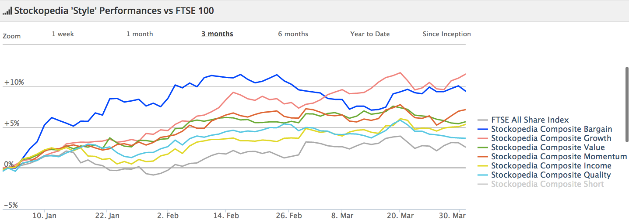This screenshot has height=223, width=629.
Task: Toggle Stockopedia Composite Value legend entry
Action: 548,148
